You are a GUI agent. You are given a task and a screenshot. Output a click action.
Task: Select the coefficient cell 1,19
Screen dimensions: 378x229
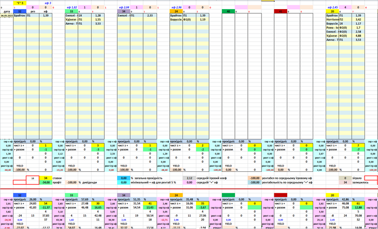click(202, 19)
